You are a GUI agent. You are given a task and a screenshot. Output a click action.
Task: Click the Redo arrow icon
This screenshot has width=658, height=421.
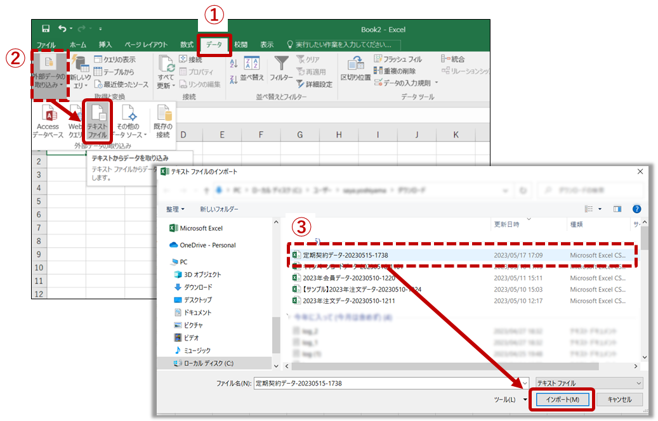point(82,29)
